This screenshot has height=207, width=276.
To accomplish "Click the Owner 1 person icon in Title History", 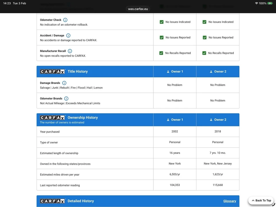I will (168, 72).
